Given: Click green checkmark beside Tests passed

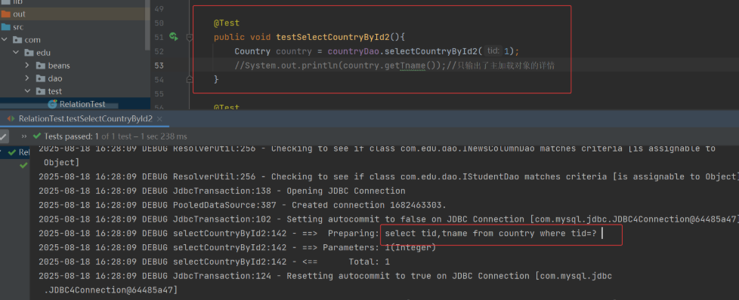Looking at the screenshot, I should pyautogui.click(x=37, y=136).
